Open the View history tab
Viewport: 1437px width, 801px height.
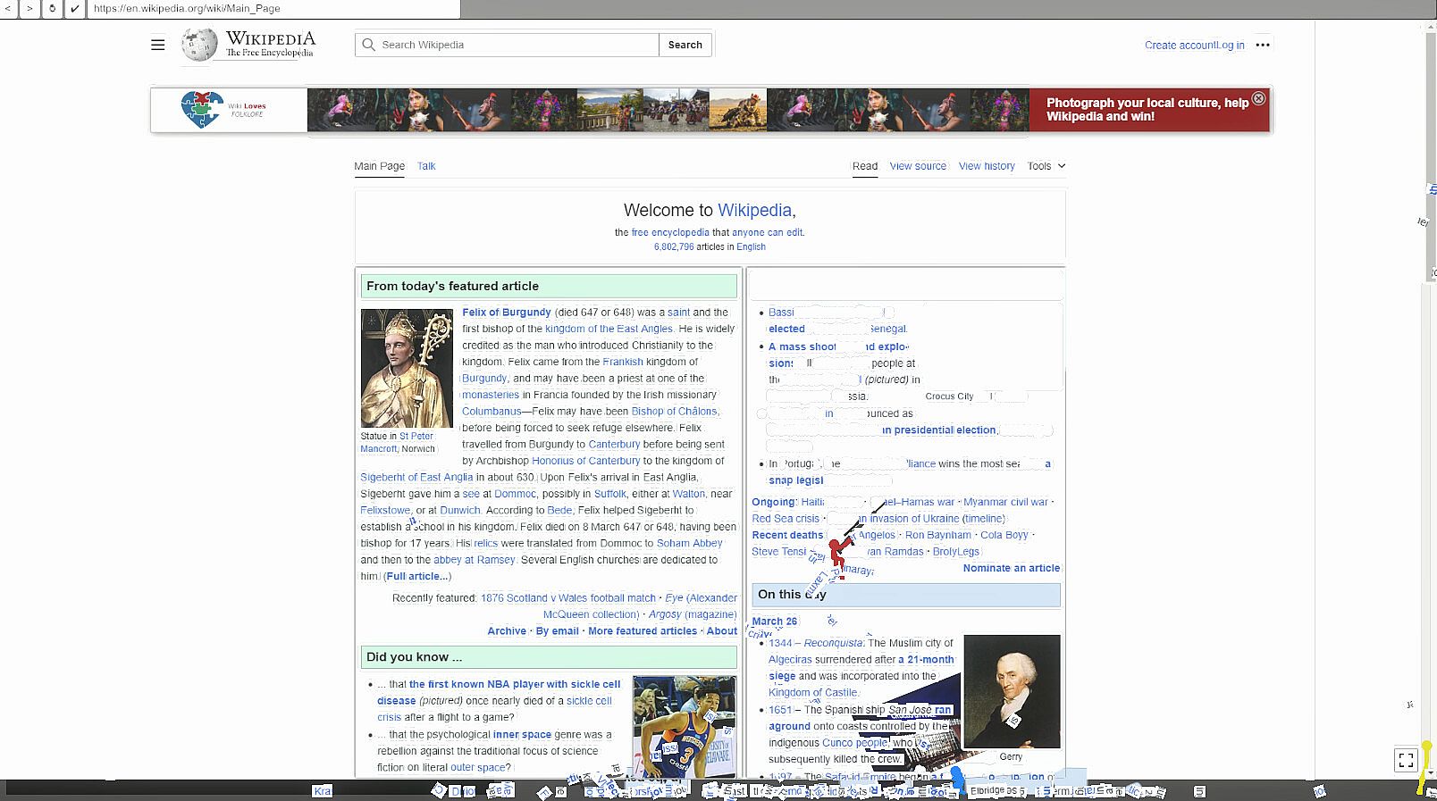[987, 166]
